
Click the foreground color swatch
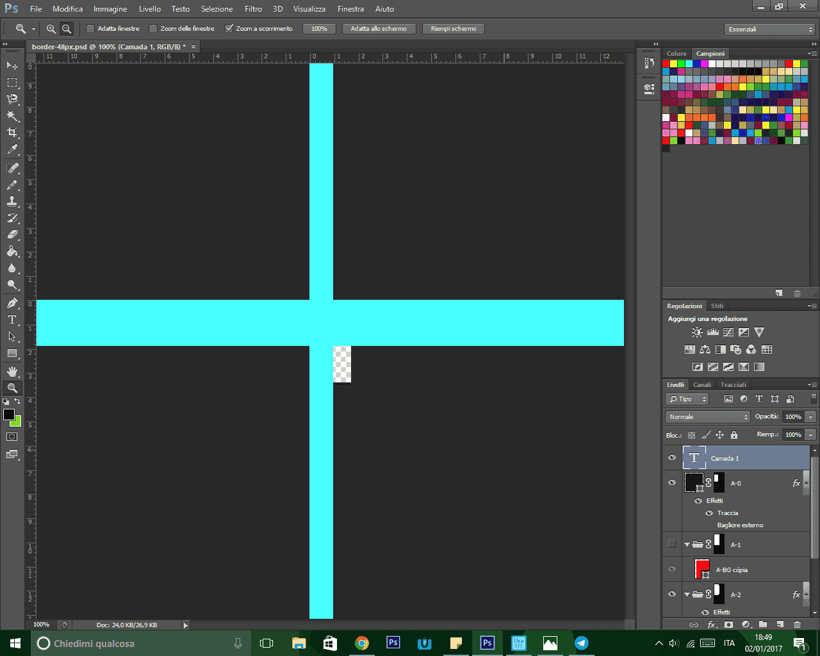point(9,414)
